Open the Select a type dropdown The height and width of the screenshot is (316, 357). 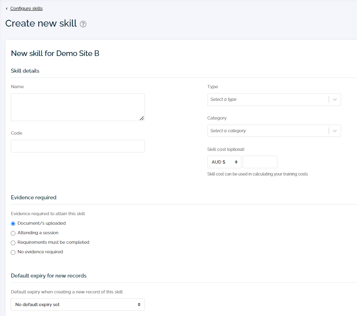(267, 99)
